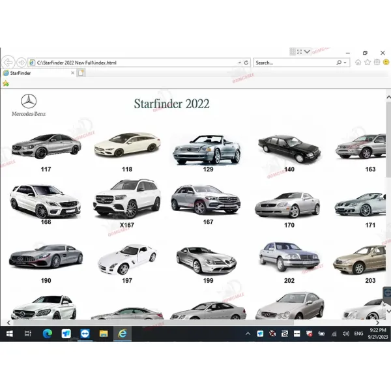The height and width of the screenshot is (391, 391).
Task: Open a new tab with the blank tab button
Action: coord(81,73)
